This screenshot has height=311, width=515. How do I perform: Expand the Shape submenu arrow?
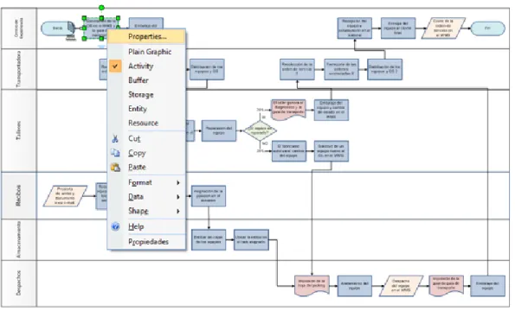coord(178,212)
